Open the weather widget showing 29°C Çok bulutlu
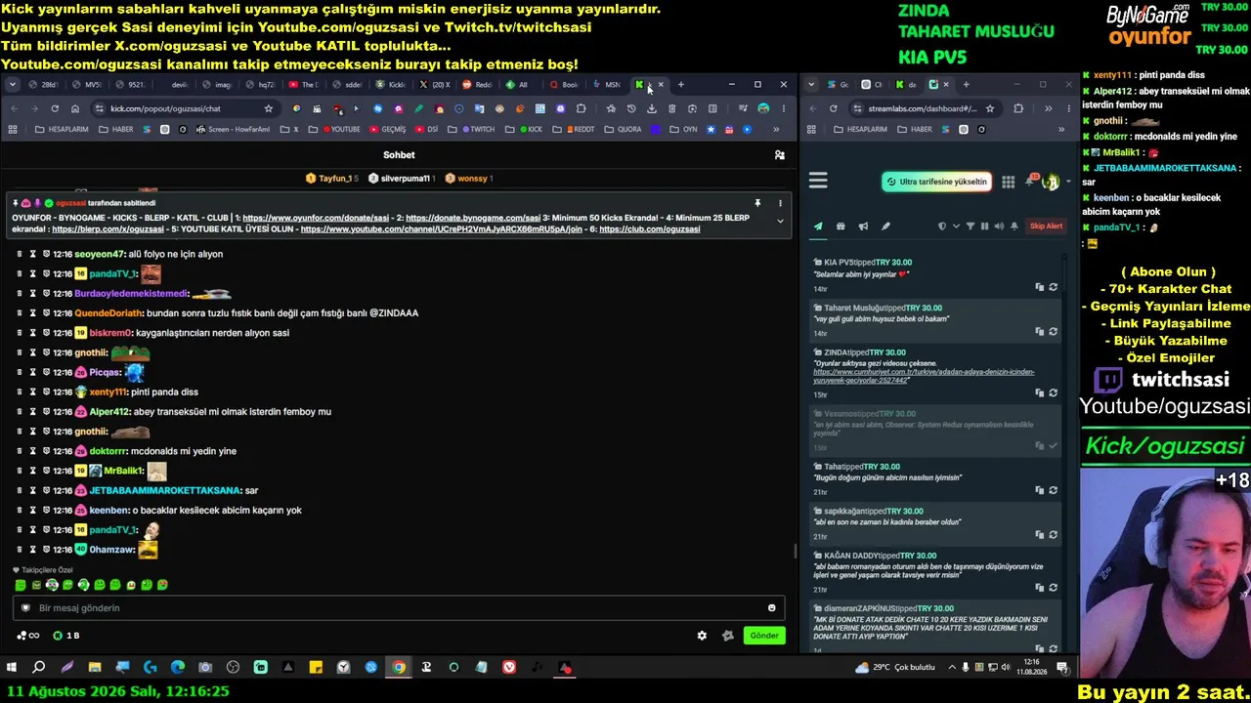 (895, 668)
